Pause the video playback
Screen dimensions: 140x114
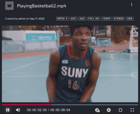(x=8, y=110)
